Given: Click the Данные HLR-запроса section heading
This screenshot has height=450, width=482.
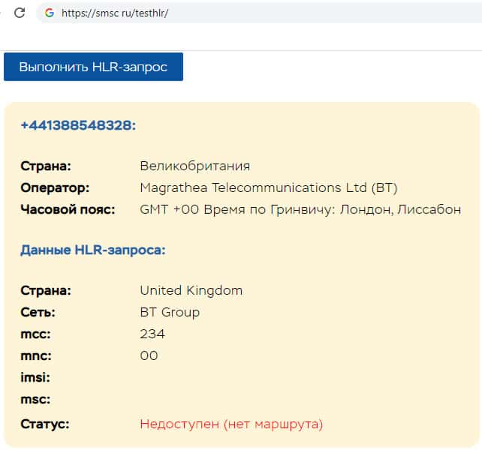Looking at the screenshot, I should (93, 250).
